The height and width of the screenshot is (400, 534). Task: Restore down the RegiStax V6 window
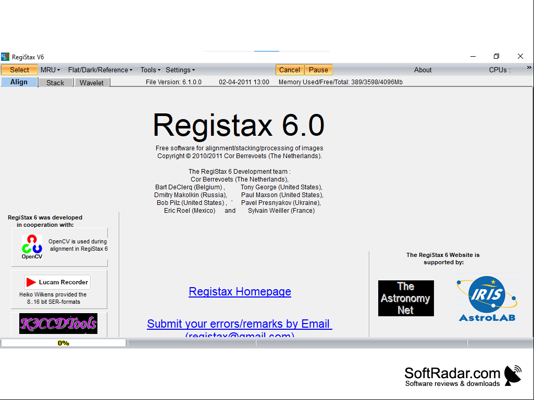(x=496, y=57)
